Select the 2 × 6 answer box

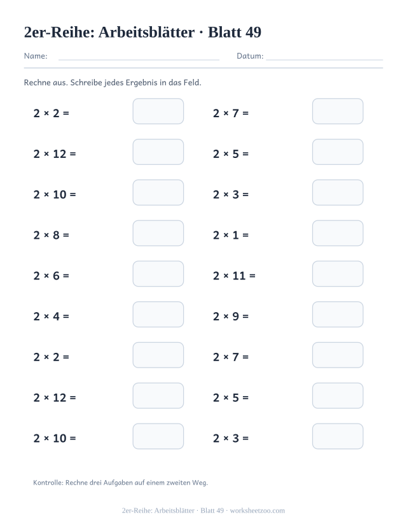tap(158, 274)
